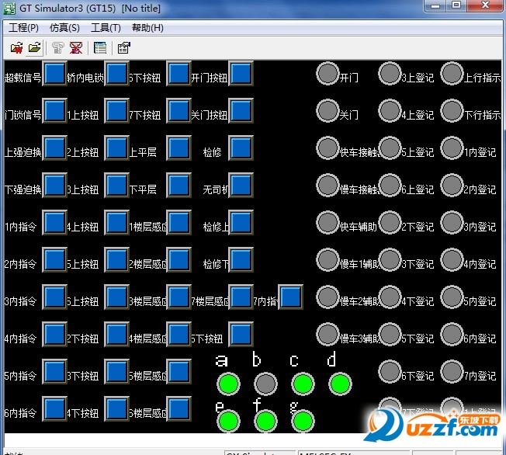Click the 3下按钮 blue button
This screenshot has height=455, width=506.
(x=116, y=372)
